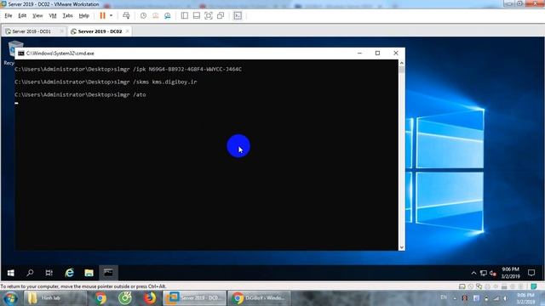
Task: Open the host Windows 7 Start orb
Action: point(10,298)
